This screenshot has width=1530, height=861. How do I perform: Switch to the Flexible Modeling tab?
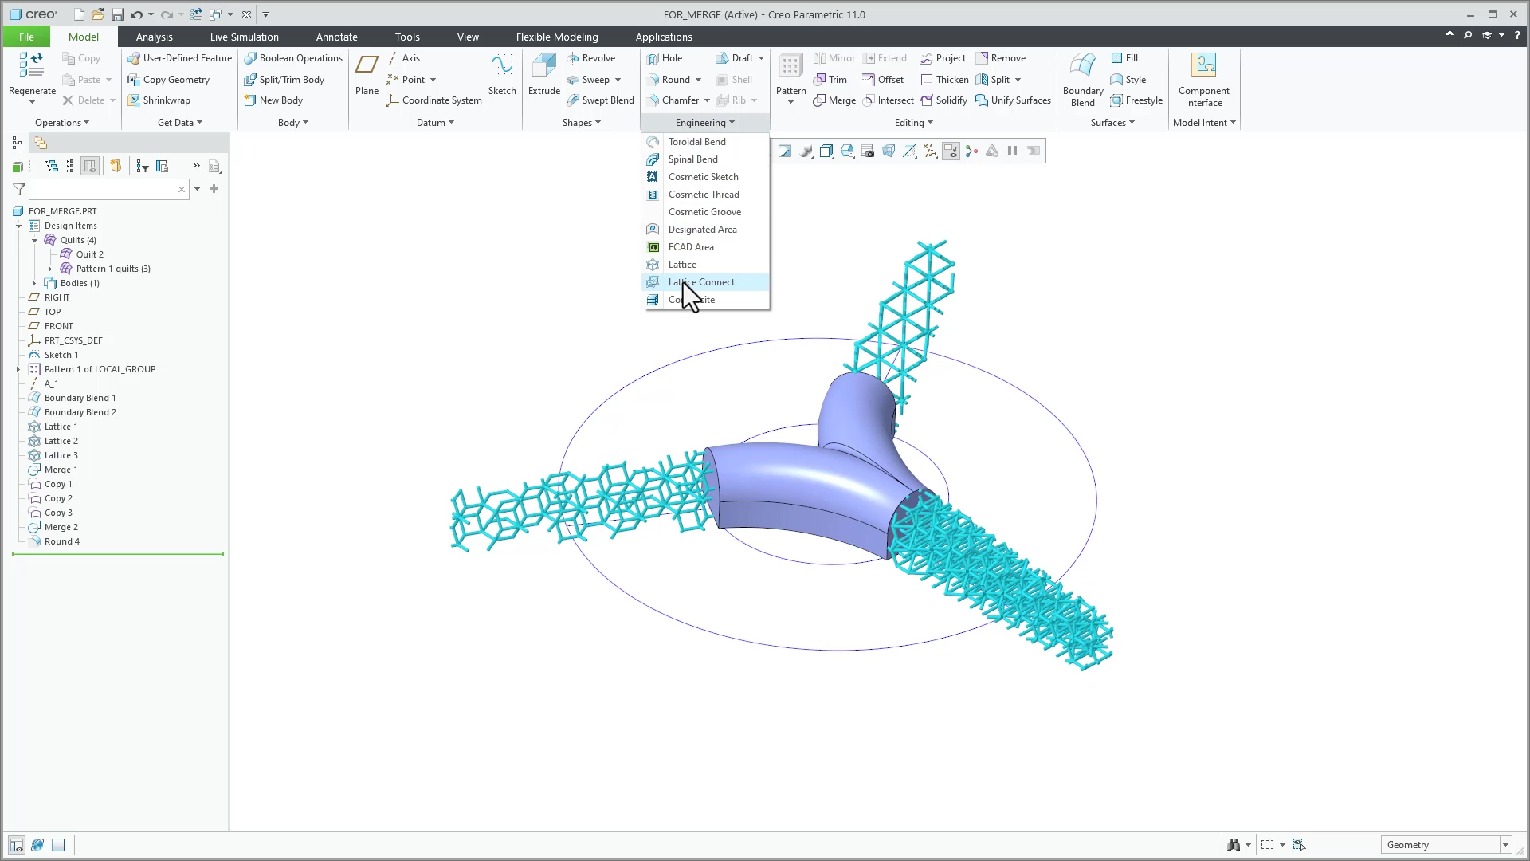point(557,37)
